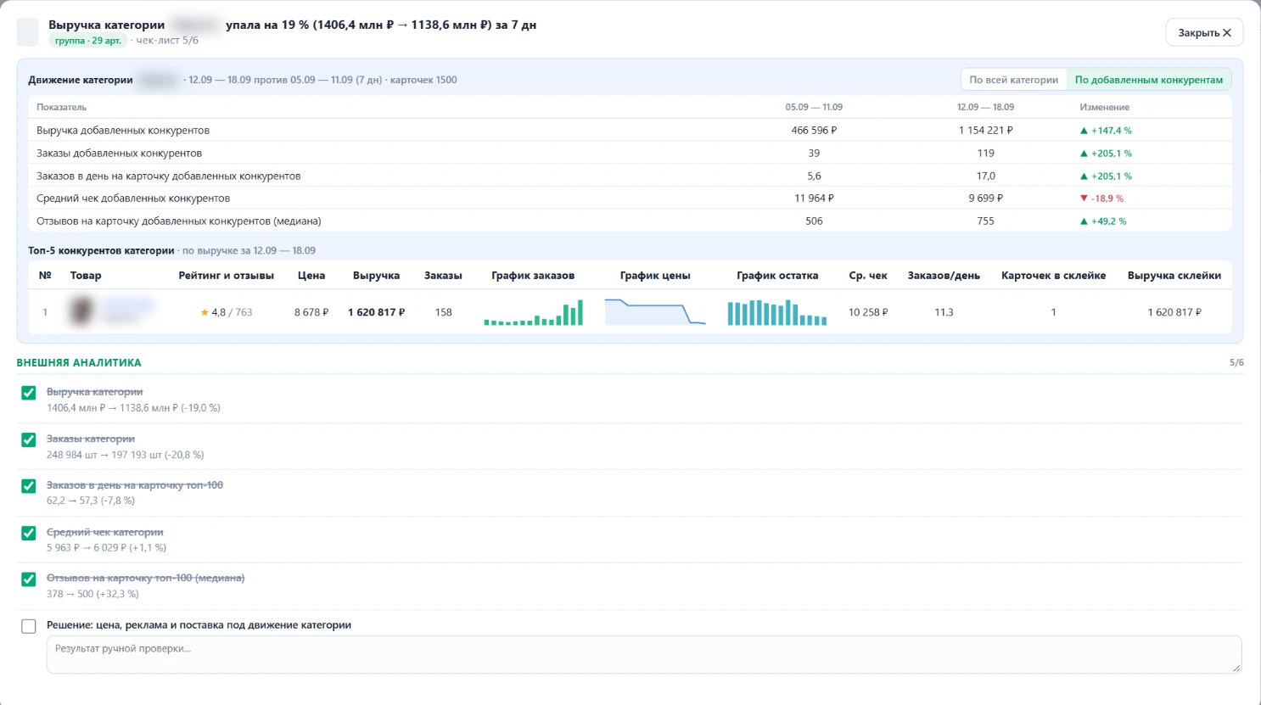Select the "466 596 ₽" revenue value

[814, 131]
